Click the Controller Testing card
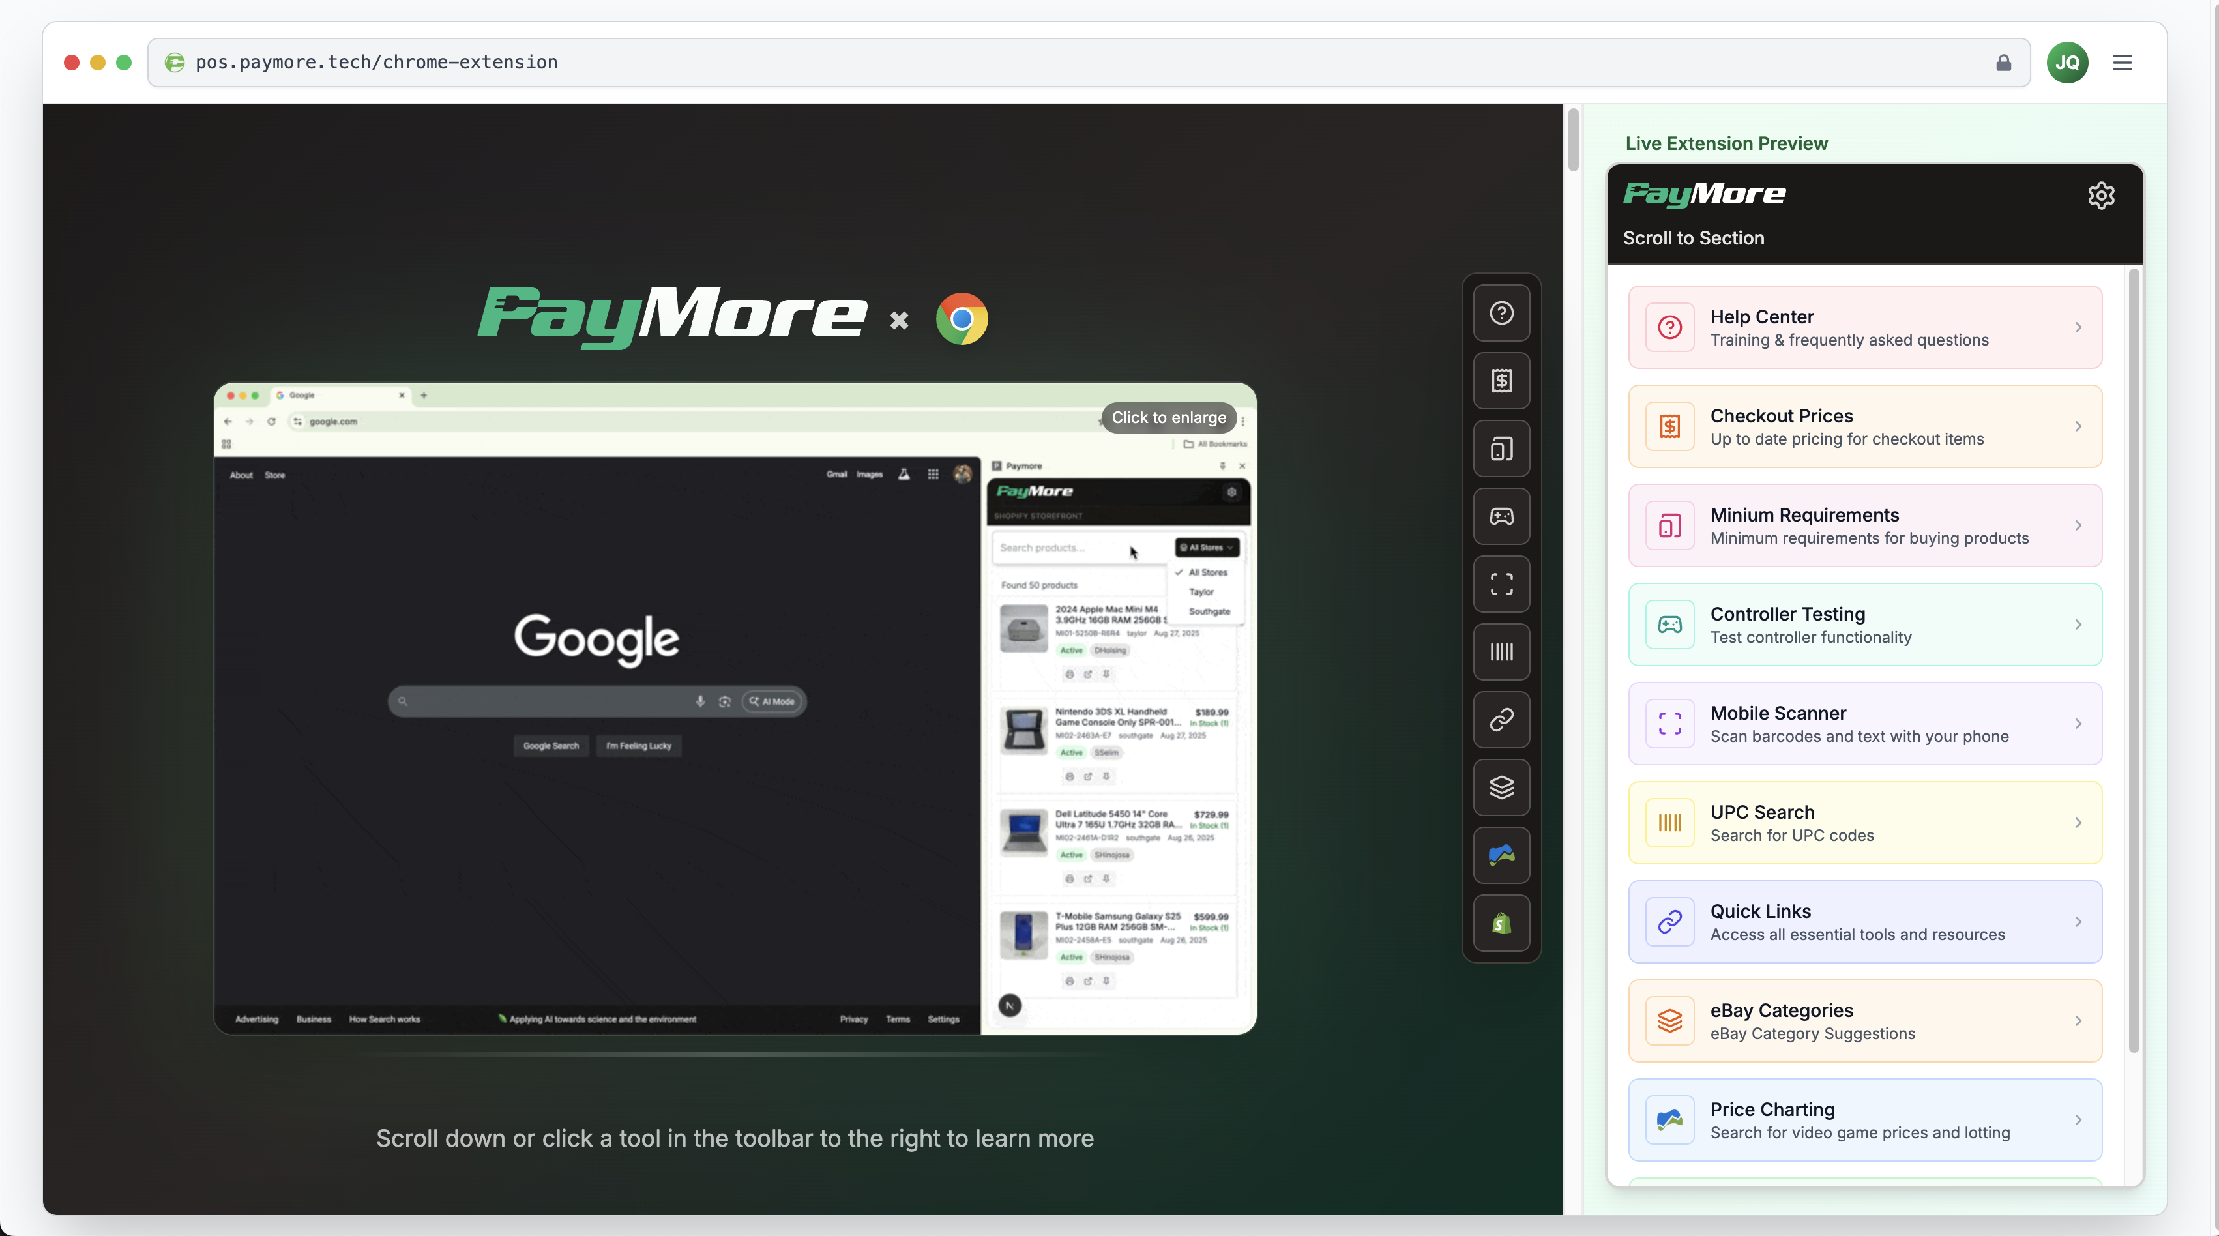The width and height of the screenshot is (2219, 1236). 1864,625
